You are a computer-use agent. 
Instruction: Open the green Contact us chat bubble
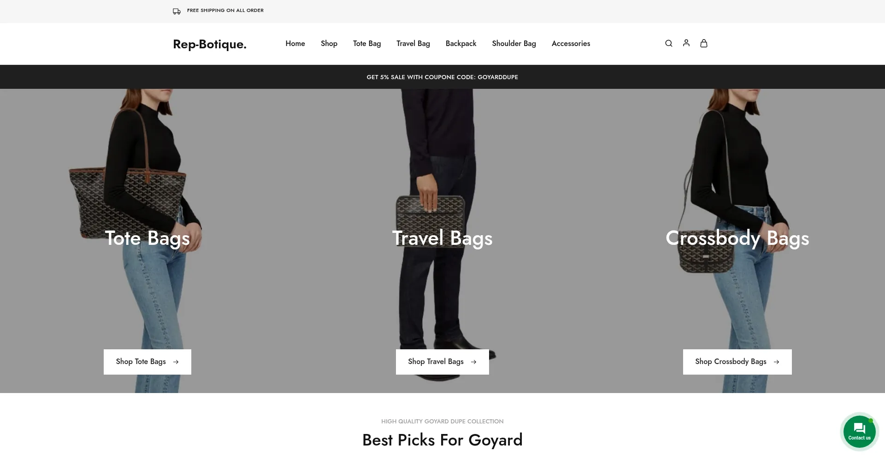(x=859, y=432)
